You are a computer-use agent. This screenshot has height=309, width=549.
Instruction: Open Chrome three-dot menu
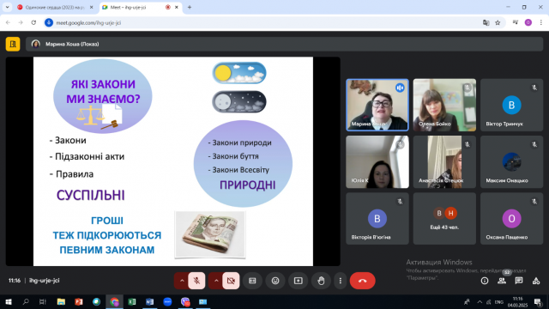(541, 23)
